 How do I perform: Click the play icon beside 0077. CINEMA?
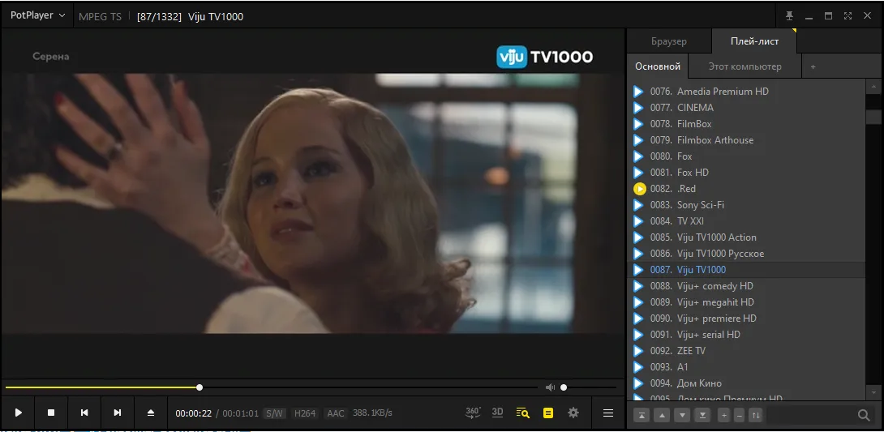(638, 108)
